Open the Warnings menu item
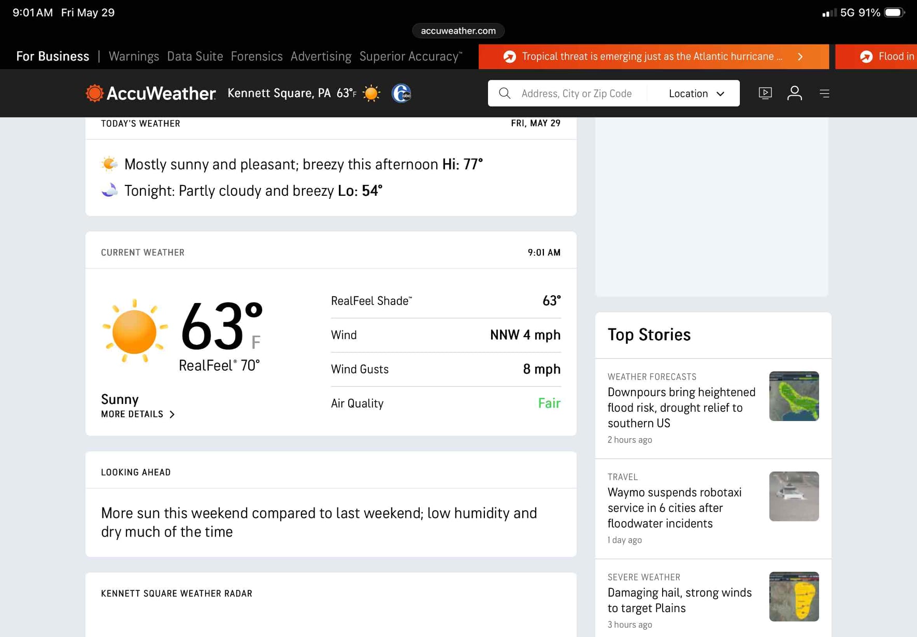Viewport: 917px width, 637px height. (134, 56)
